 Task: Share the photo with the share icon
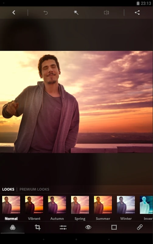(137, 13)
